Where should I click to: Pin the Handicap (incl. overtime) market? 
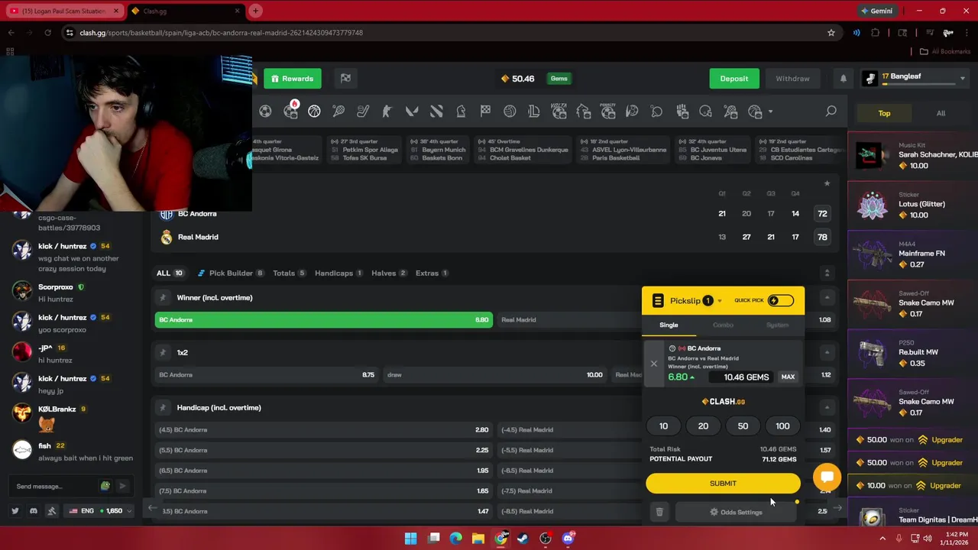[163, 407]
